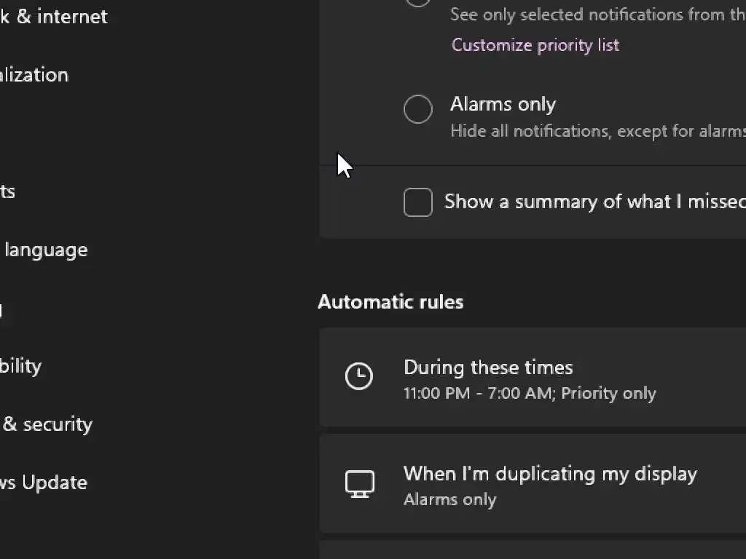Open When I'm duplicating my display rule title
This screenshot has width=746, height=559.
(550, 474)
